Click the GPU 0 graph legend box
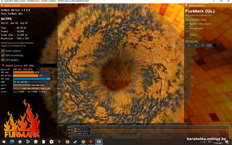This screenshot has height=145, width=232. click(82, 131)
